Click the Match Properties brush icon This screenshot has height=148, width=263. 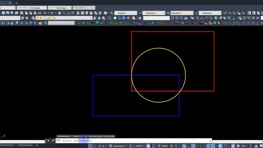tap(39, 13)
